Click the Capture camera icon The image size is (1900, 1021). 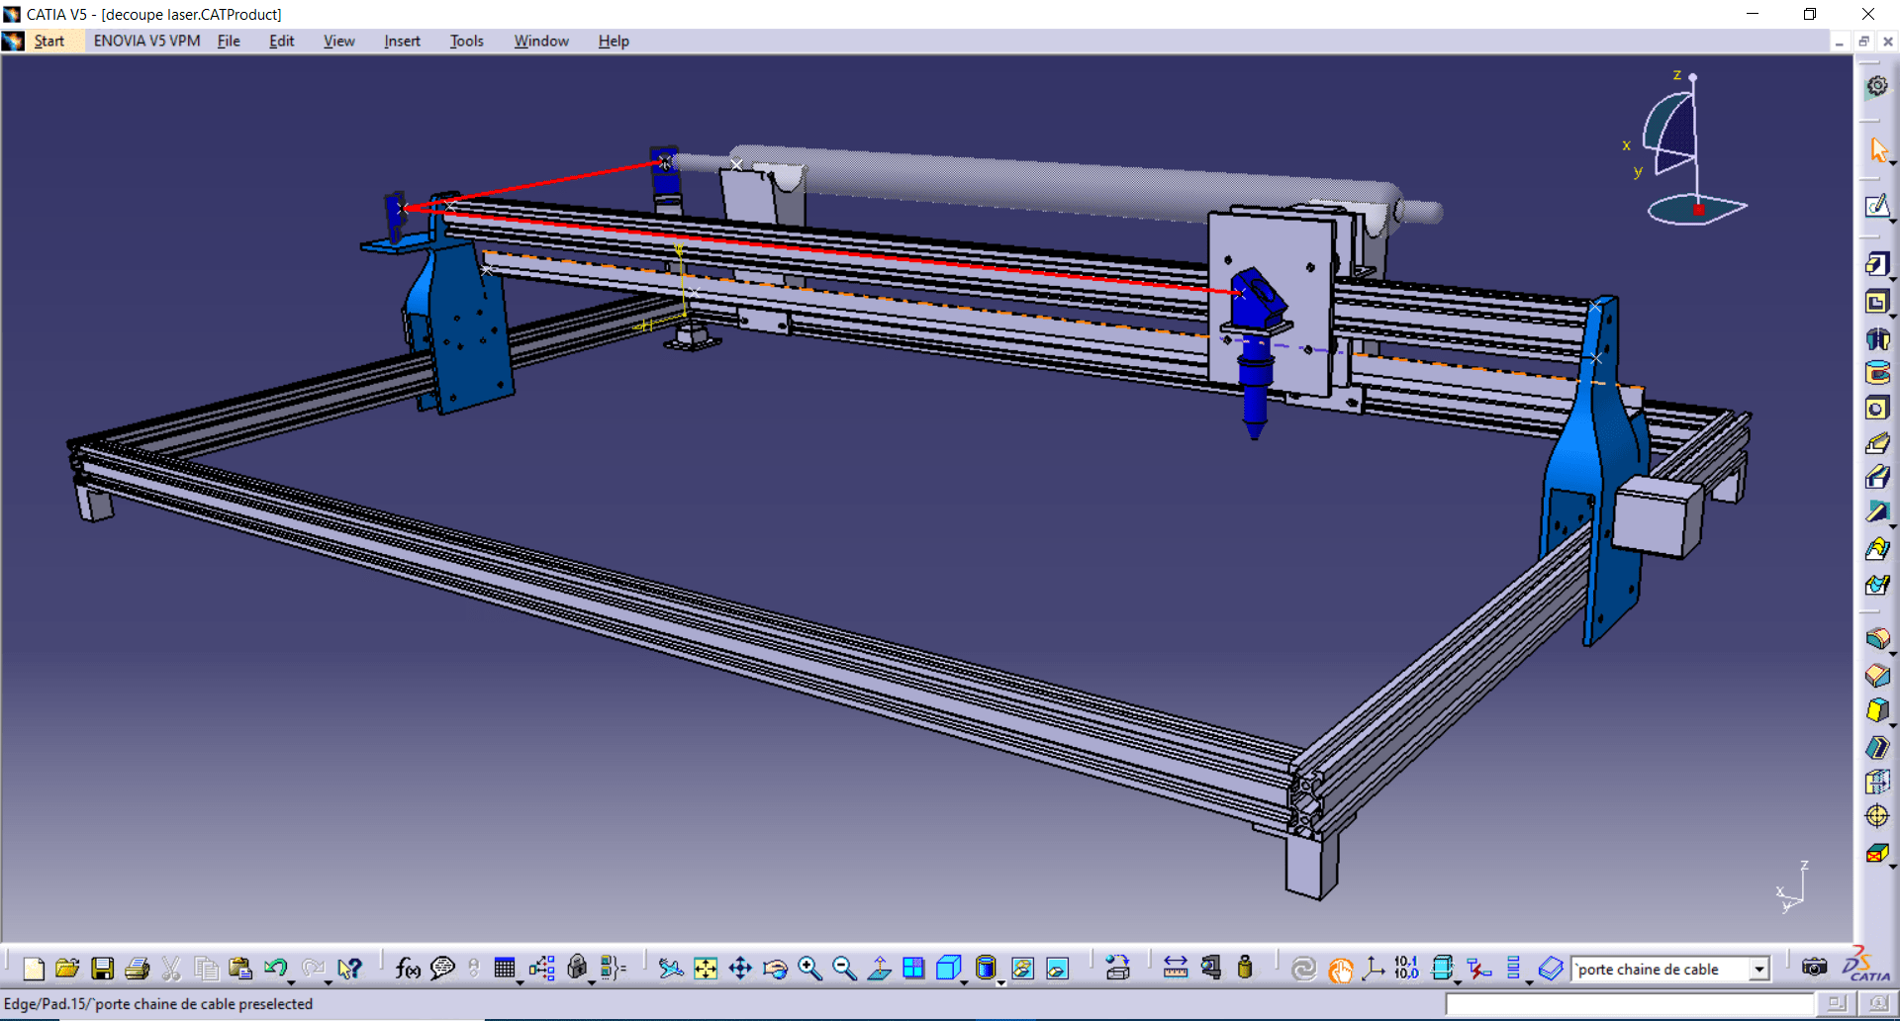coord(1813,969)
